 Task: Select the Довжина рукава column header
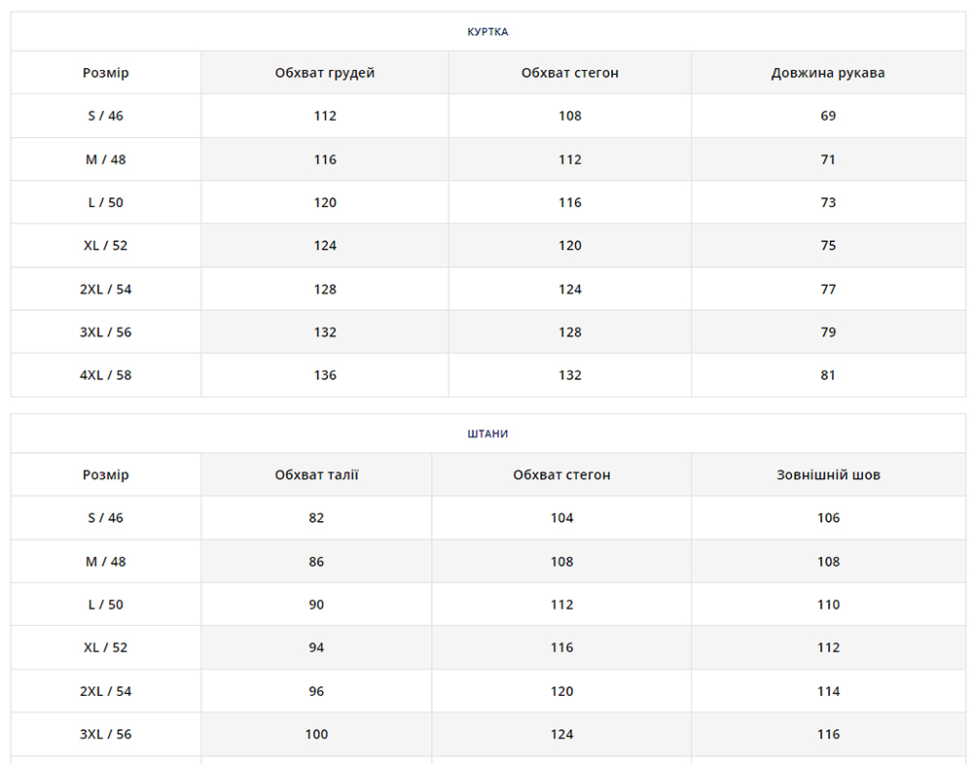point(828,73)
